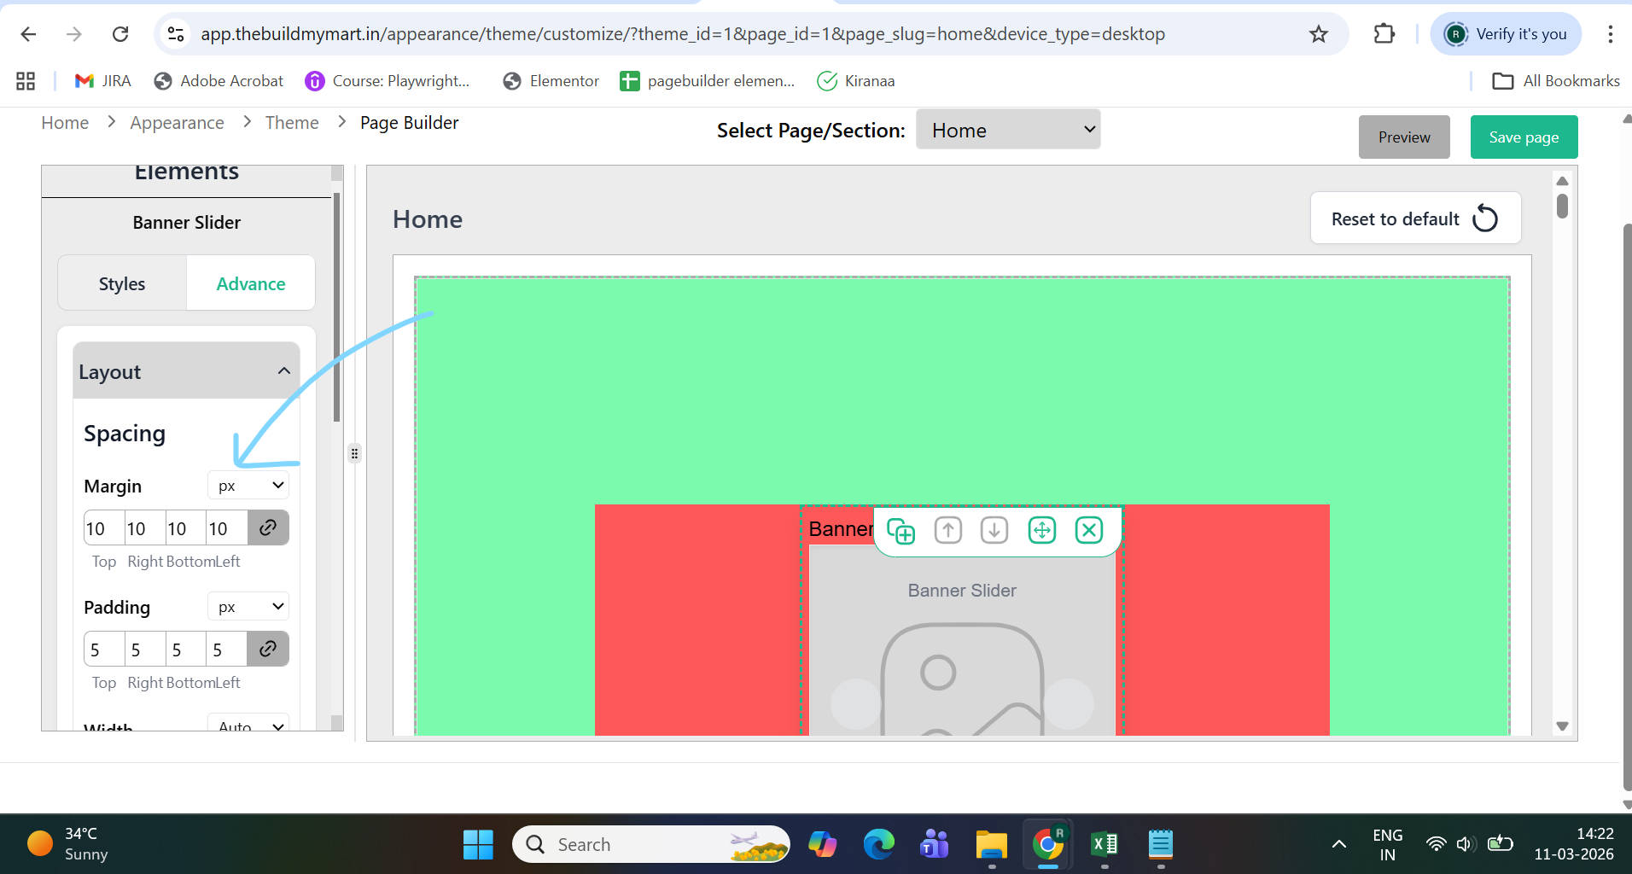Edit Margin Top value field
Viewport: 1632px width, 874px height.
click(104, 528)
